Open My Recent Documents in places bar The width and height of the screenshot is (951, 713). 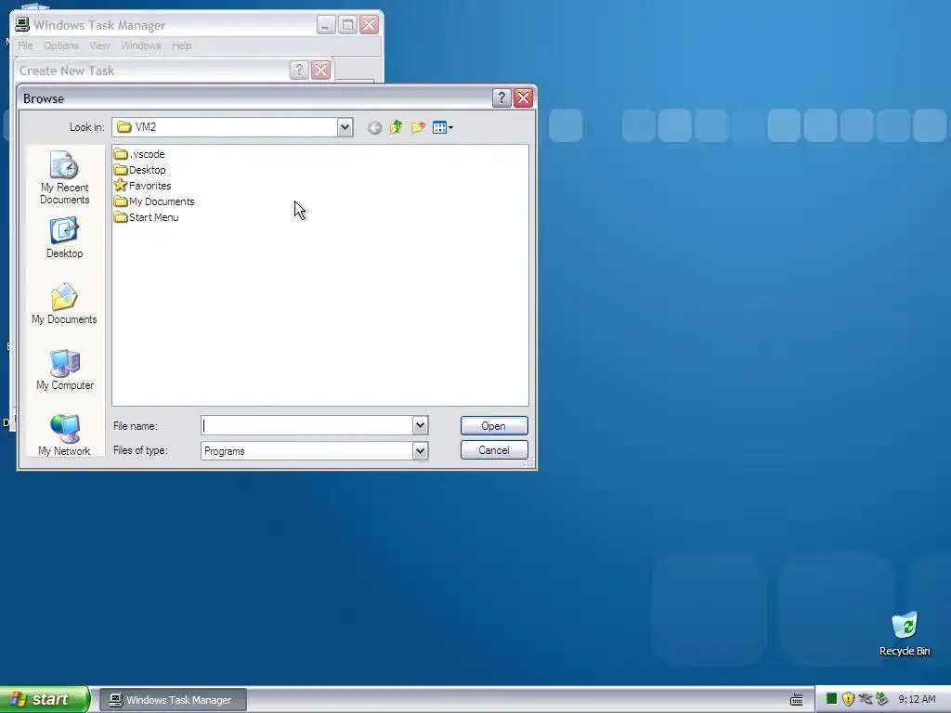click(x=64, y=177)
